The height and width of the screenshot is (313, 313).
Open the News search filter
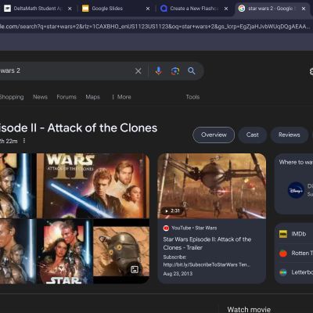pos(40,97)
